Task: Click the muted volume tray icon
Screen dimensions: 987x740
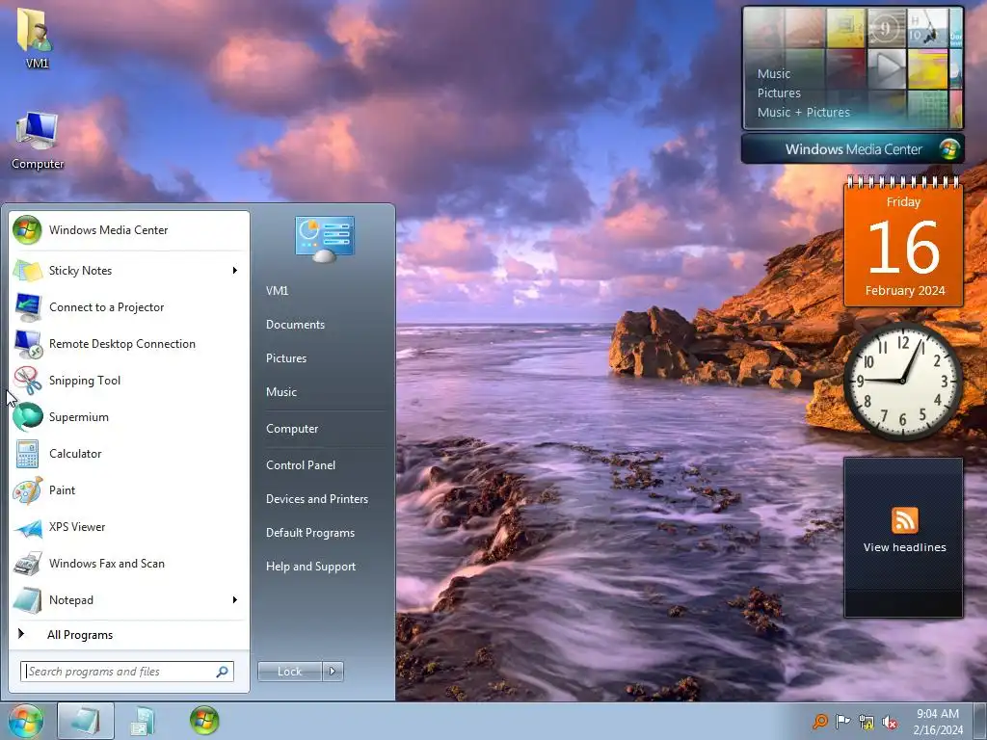Action: pyautogui.click(x=890, y=723)
